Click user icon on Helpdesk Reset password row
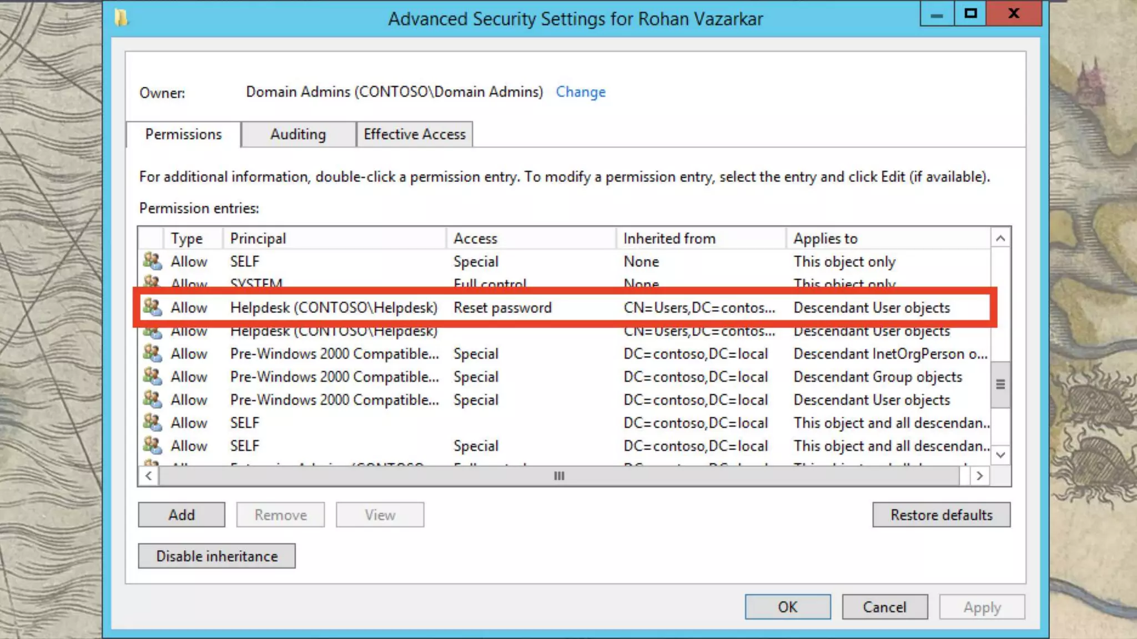Viewport: 1137px width, 639px height. pos(152,307)
